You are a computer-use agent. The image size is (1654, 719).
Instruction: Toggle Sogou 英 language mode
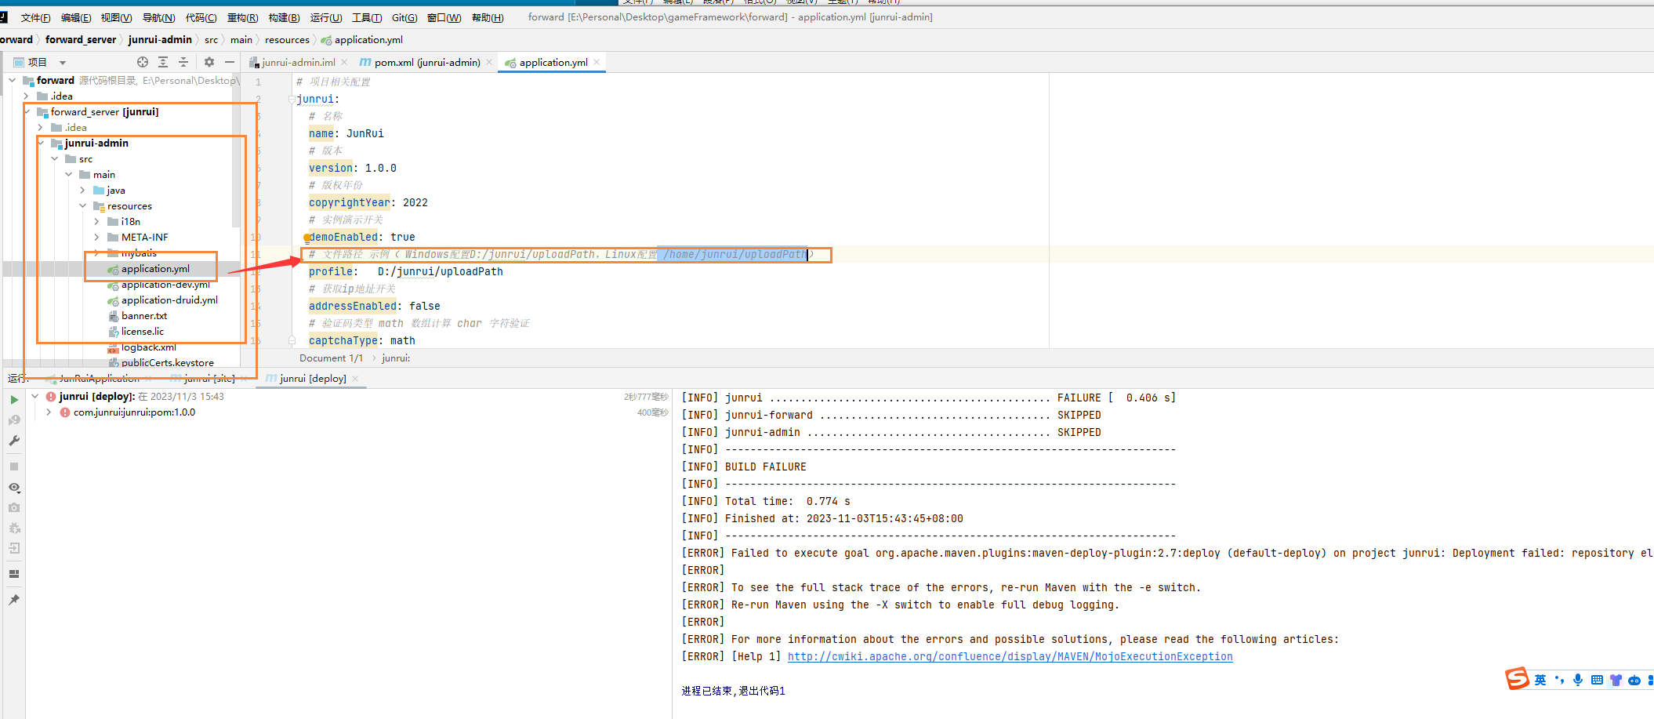[1540, 680]
